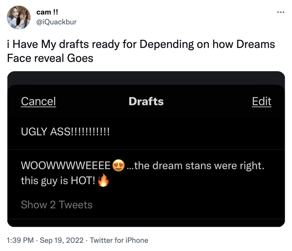Expand "Show 2 Tweets"
Screen dimensions: 292x251
tap(57, 205)
